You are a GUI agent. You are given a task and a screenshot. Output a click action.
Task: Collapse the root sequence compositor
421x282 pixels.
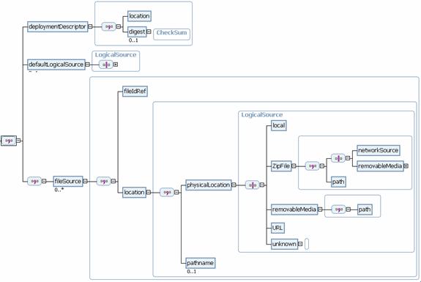(18, 141)
